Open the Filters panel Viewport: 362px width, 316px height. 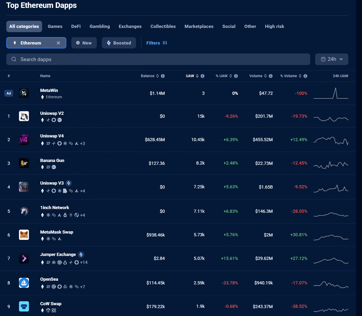[157, 43]
